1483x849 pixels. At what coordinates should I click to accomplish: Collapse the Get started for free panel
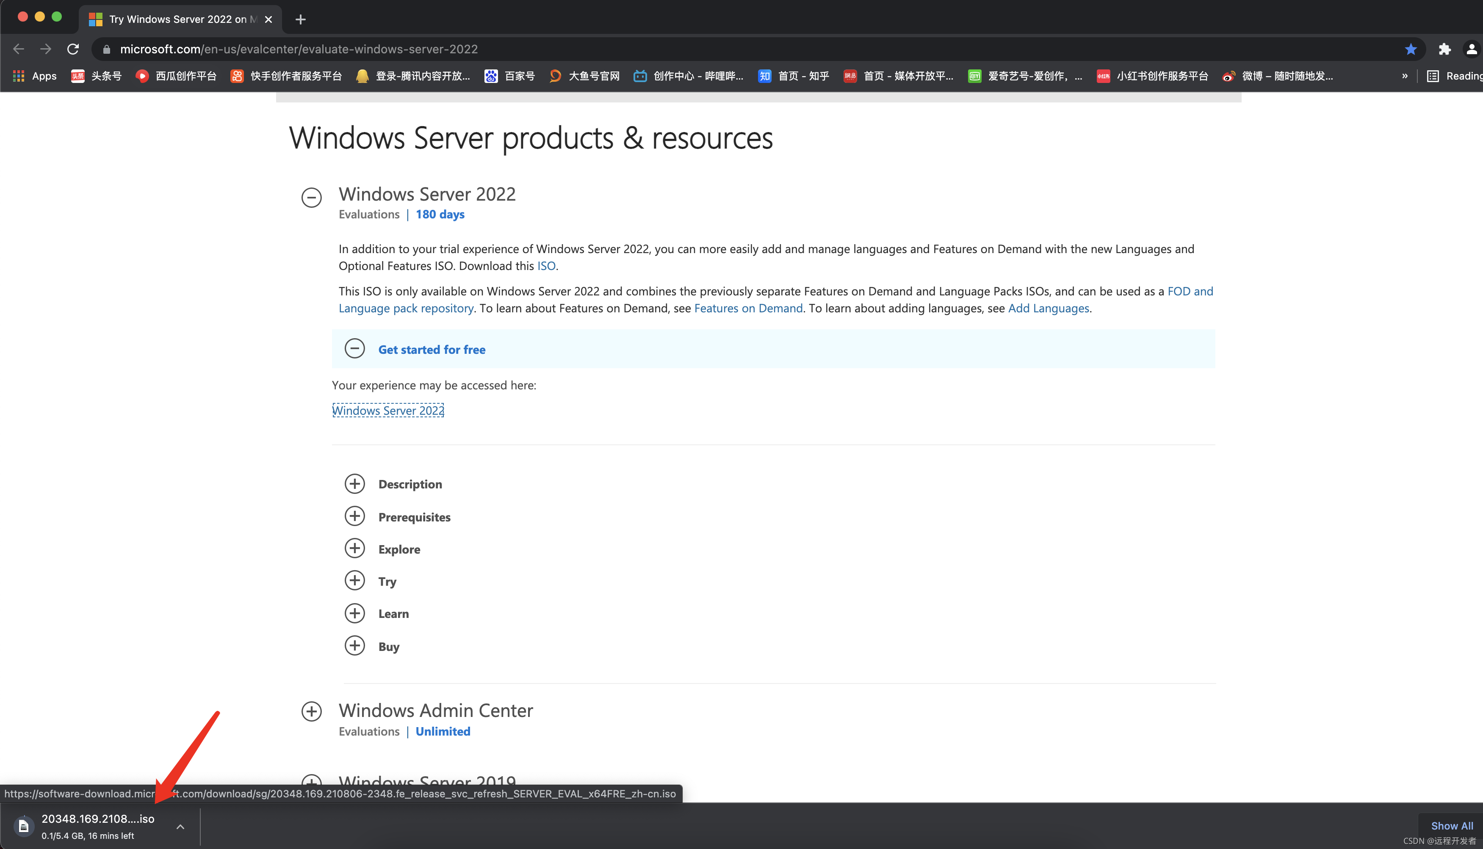[355, 349]
